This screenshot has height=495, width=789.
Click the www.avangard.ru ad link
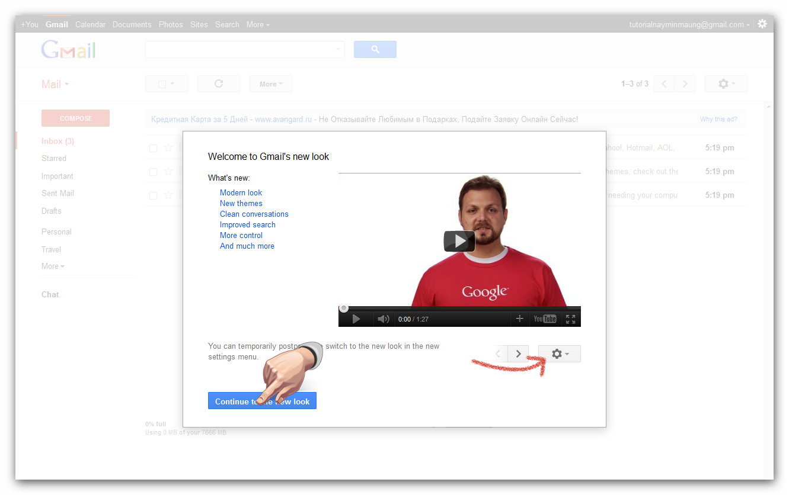click(283, 119)
